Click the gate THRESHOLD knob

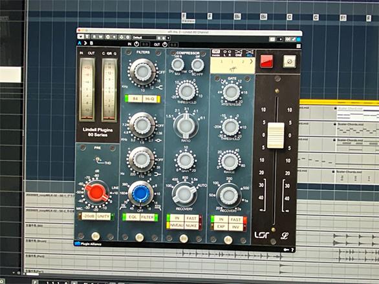point(230,127)
